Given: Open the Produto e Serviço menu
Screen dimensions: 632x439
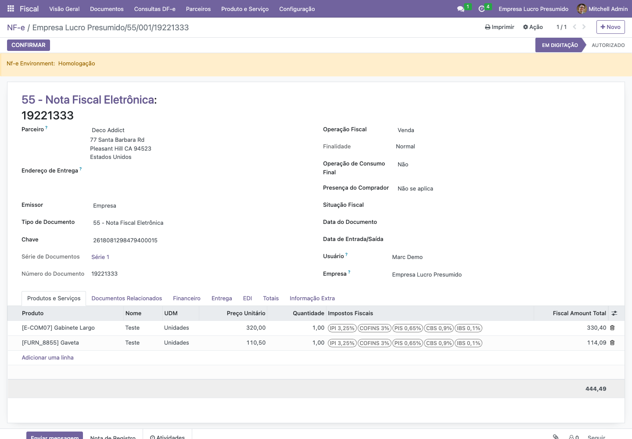Looking at the screenshot, I should point(245,9).
